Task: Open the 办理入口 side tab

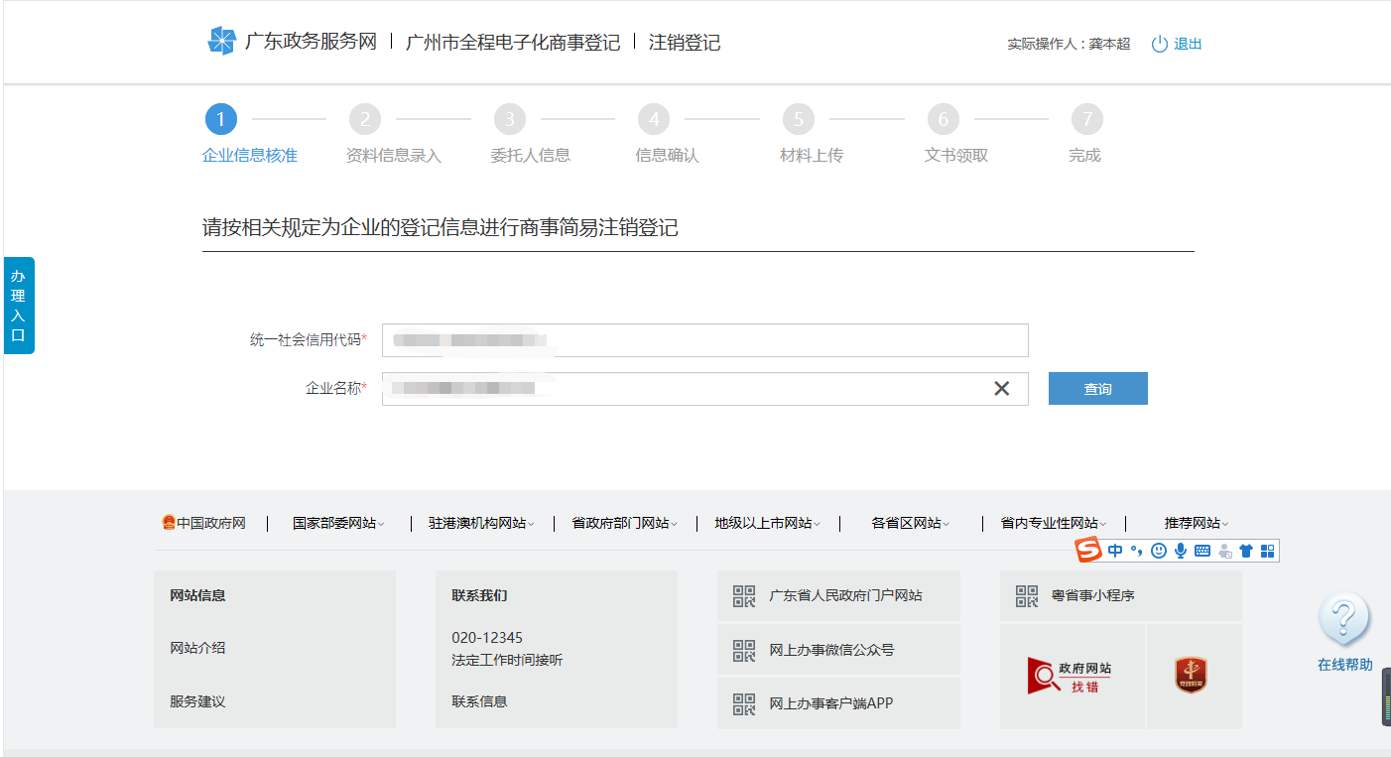Action: point(18,306)
